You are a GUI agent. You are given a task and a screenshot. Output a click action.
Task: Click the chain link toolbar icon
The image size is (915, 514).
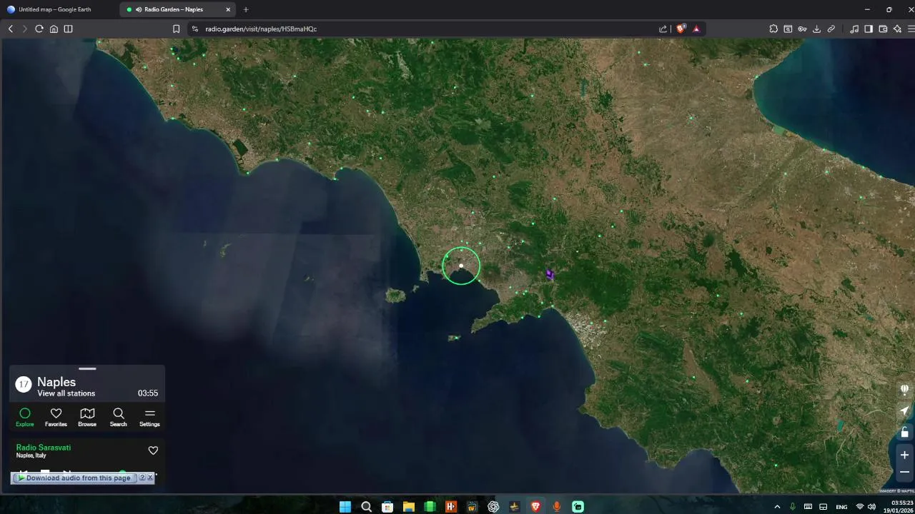(831, 29)
